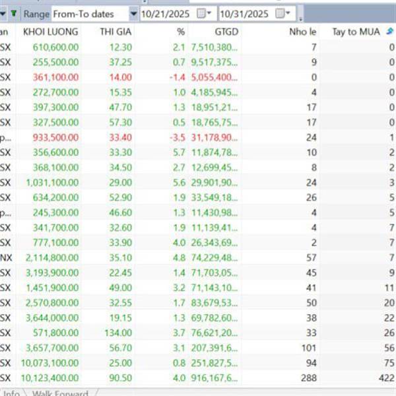
Task: Select red volume cell 933,500.00
Action: (55, 137)
